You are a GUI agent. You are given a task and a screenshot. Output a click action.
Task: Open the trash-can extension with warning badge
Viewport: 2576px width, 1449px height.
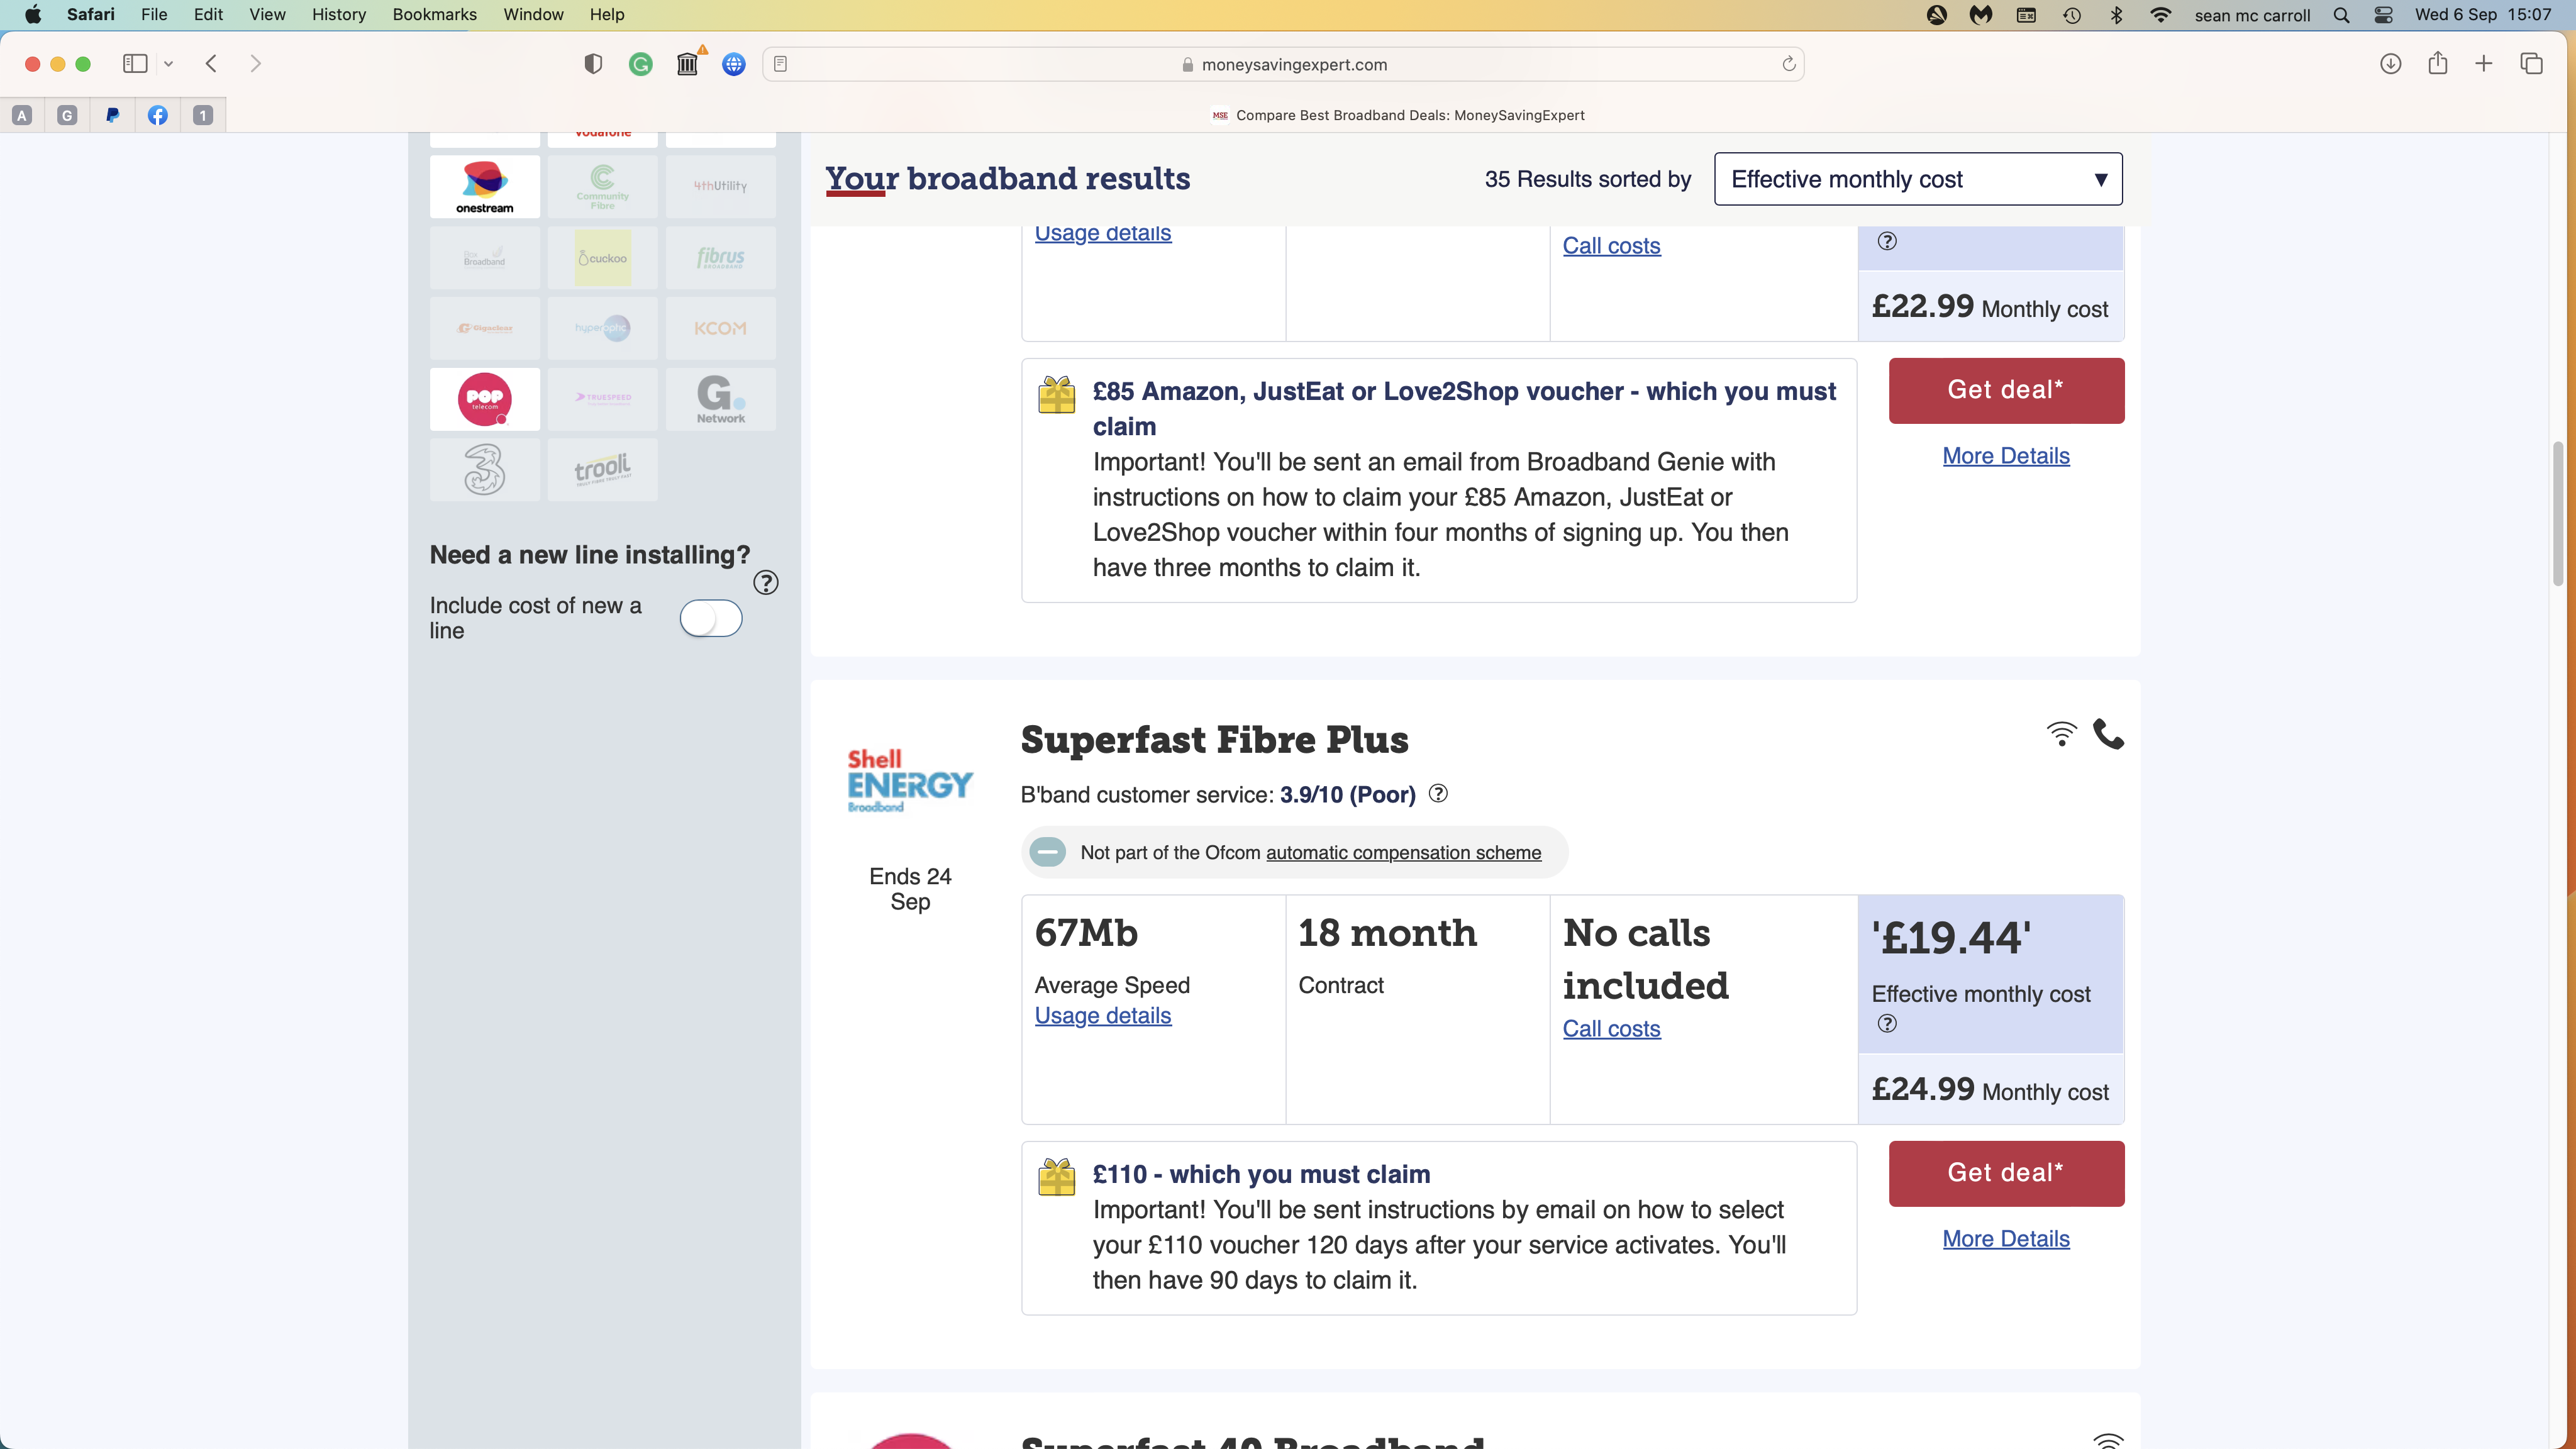click(688, 64)
